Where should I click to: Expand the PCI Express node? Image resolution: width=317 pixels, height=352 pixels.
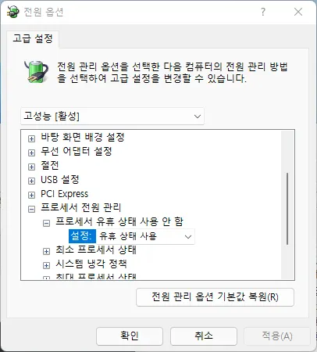click(31, 195)
